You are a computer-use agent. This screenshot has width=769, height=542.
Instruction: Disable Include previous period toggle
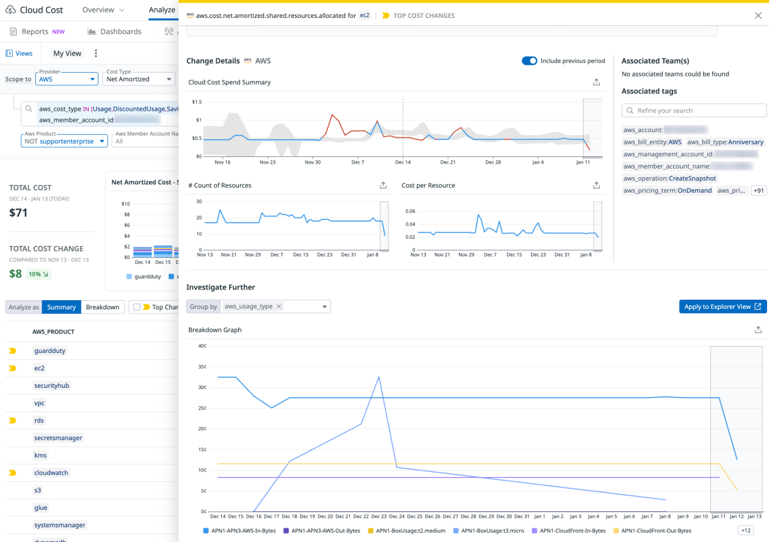tap(529, 61)
